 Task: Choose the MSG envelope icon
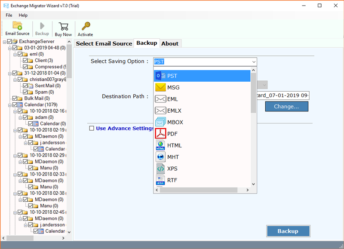pos(160,88)
